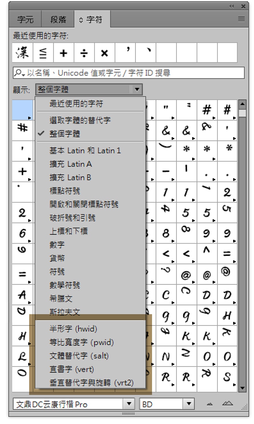Select 文體替代字 (salt) from list
254x424 pixels.
click(x=79, y=356)
